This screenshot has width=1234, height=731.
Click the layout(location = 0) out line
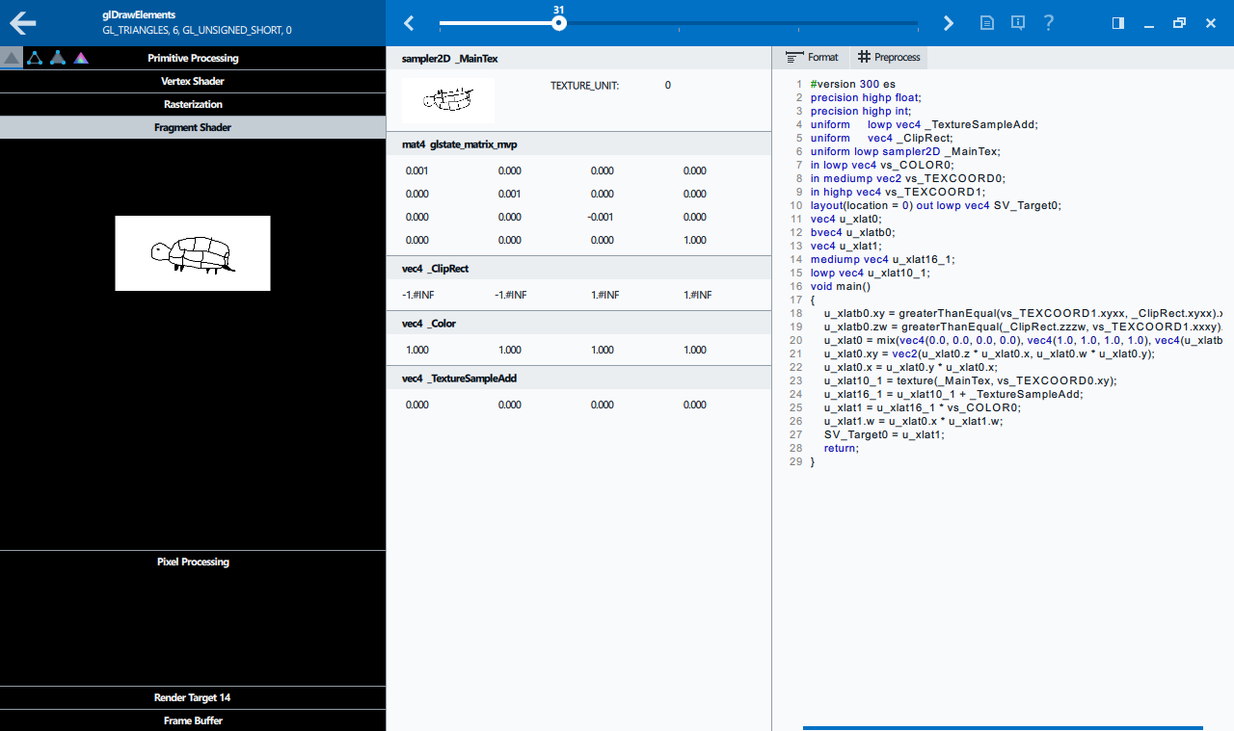[936, 205]
